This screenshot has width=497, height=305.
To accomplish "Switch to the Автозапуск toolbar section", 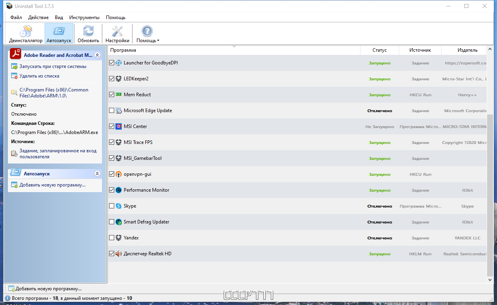I will coord(59,34).
